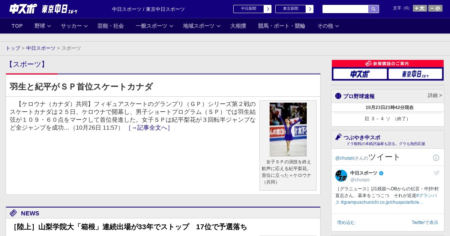Click the 中日スポーツ Twitter account name
This screenshot has height=236, width=450.
[364, 173]
